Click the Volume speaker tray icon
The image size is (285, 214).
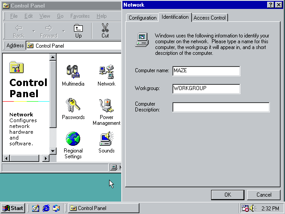point(253,208)
